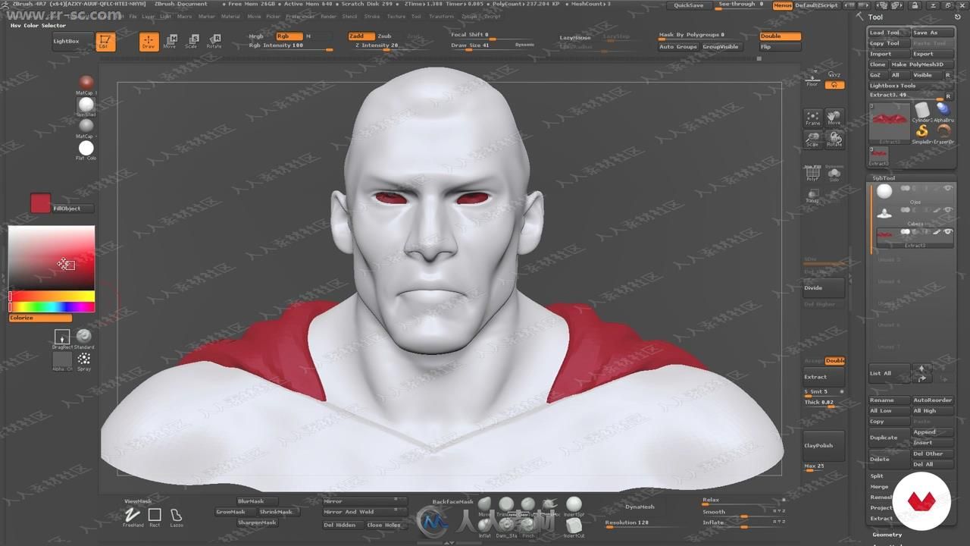Hide the Ojos subtool with eye icon

pyautogui.click(x=948, y=188)
